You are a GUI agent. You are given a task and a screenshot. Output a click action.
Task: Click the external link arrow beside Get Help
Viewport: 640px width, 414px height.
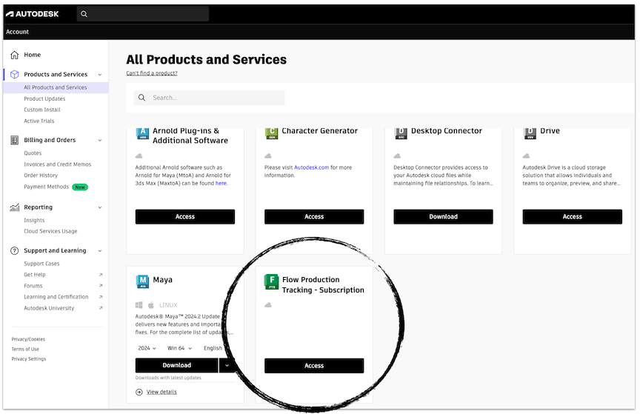(101, 275)
